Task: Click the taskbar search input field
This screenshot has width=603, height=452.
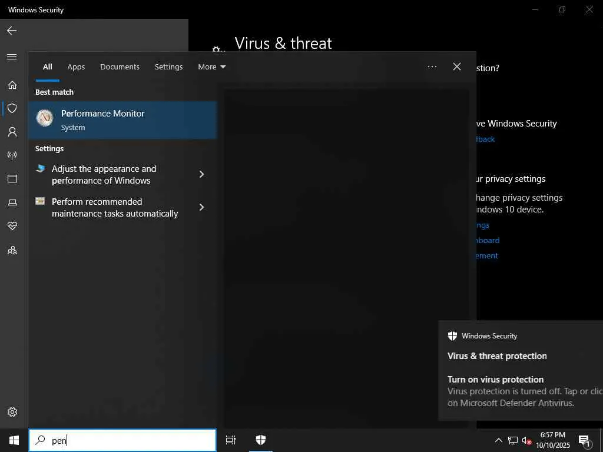Action: pos(122,440)
